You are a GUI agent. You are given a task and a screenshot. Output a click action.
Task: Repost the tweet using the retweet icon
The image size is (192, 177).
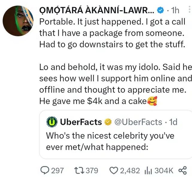click(80, 170)
